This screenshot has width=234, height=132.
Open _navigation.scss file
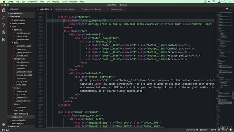tap(23, 101)
